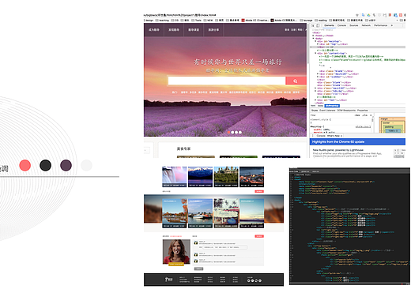Viewport: 411px width, 308px height.
Task: Open the teaching bookmarks folder
Action: tap(162, 21)
